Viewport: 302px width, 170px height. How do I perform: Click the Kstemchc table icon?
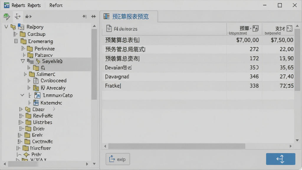[x=36, y=103]
